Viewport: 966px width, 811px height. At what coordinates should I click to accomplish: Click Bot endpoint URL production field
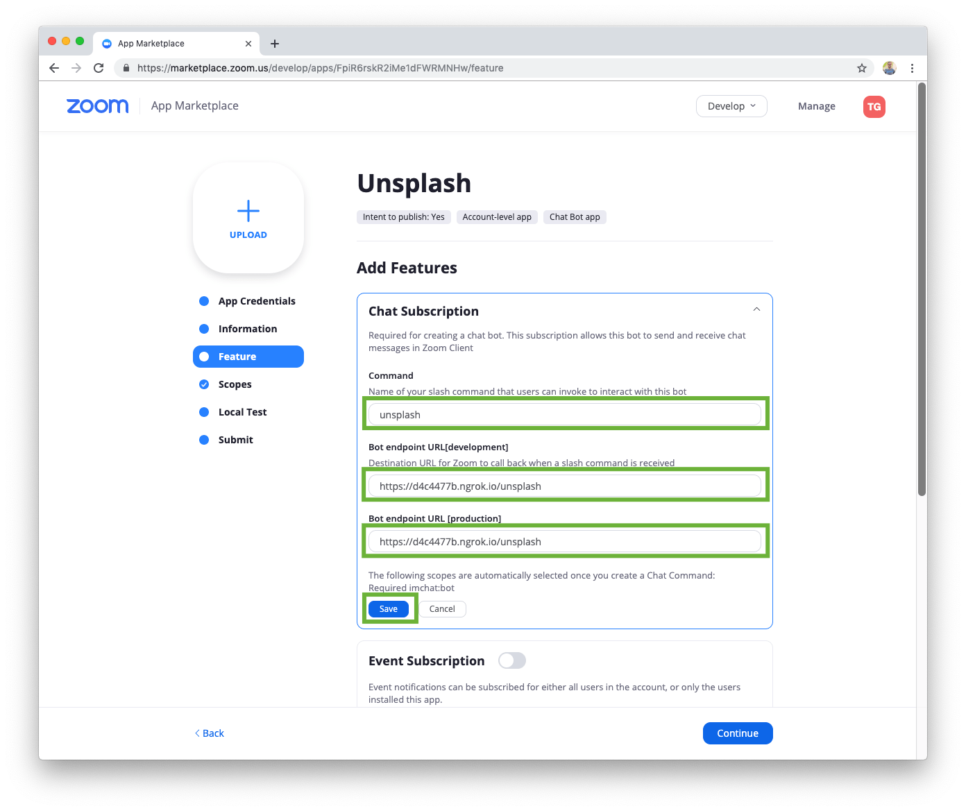[x=565, y=542]
